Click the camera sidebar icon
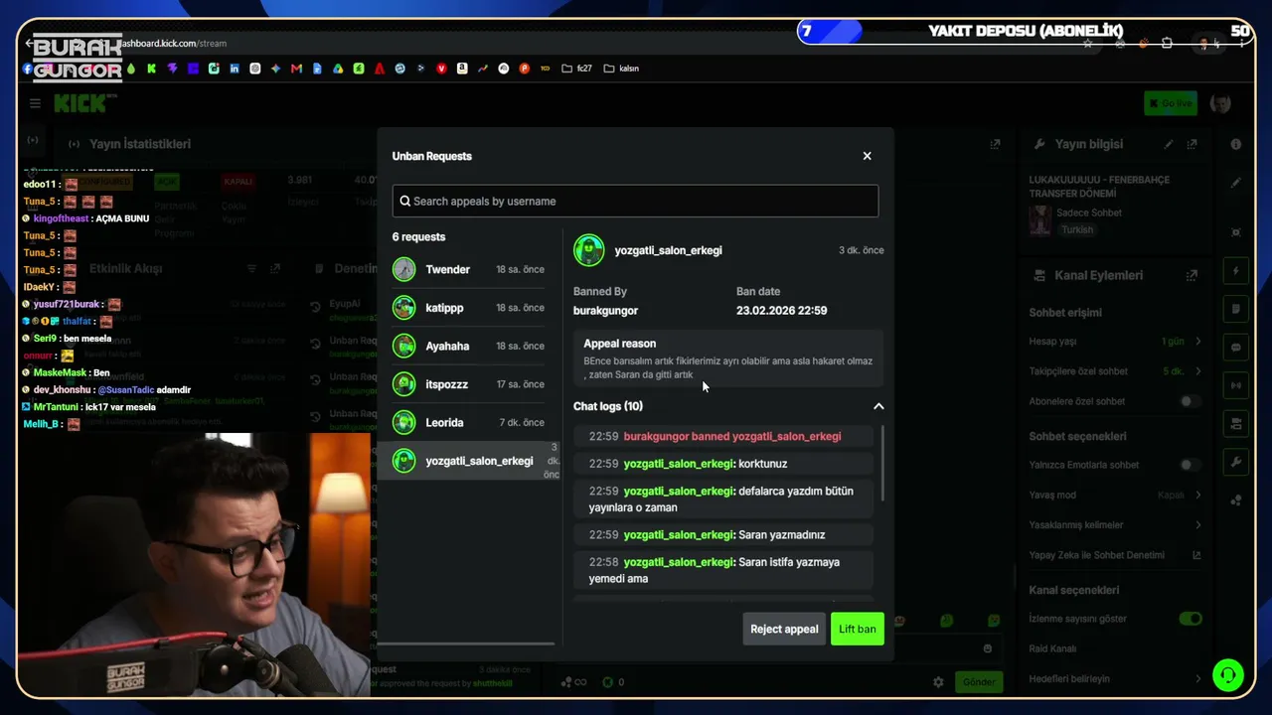The image size is (1272, 715). [x=1236, y=424]
